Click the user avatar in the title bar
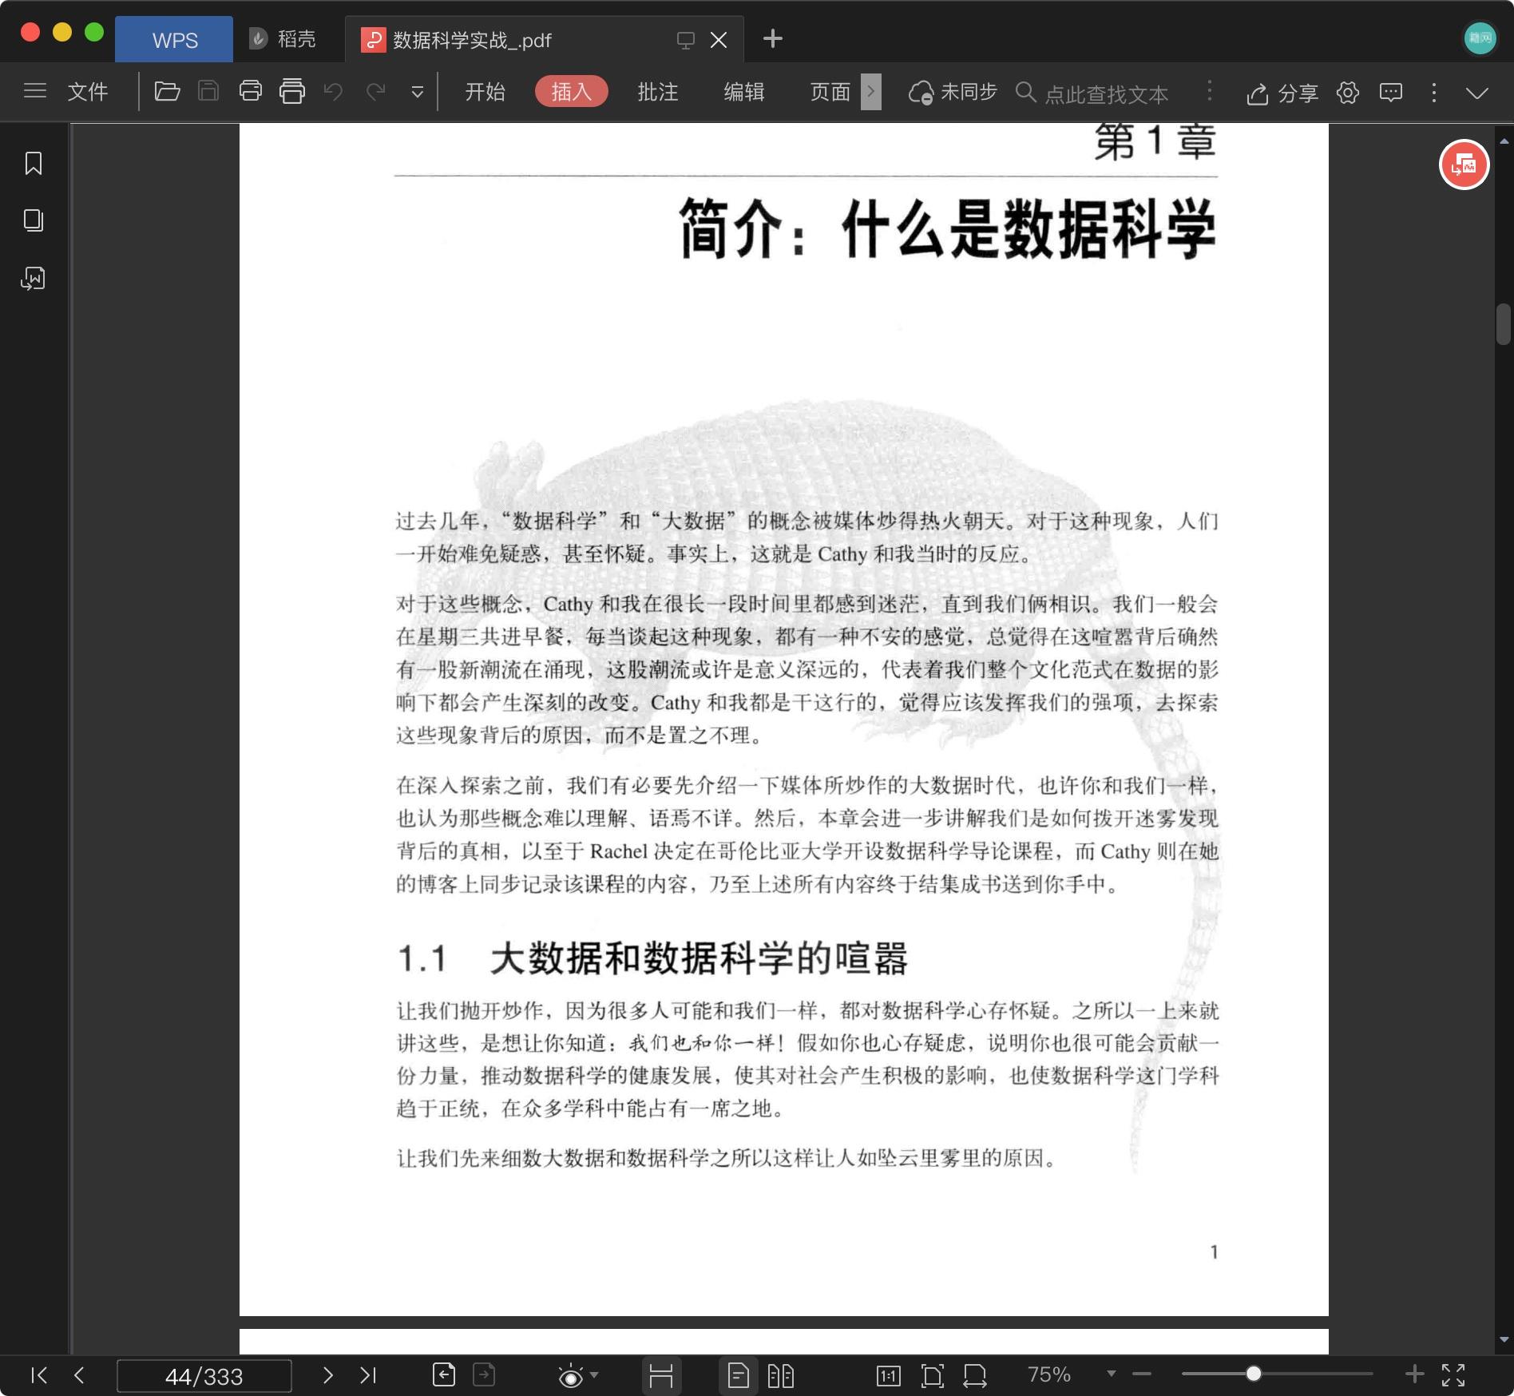1514x1396 pixels. pyautogui.click(x=1480, y=38)
